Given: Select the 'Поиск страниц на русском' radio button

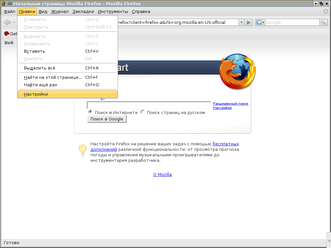Looking at the screenshot, I should (x=143, y=112).
